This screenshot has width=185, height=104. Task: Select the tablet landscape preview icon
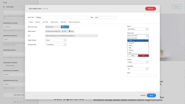tap(18, 102)
